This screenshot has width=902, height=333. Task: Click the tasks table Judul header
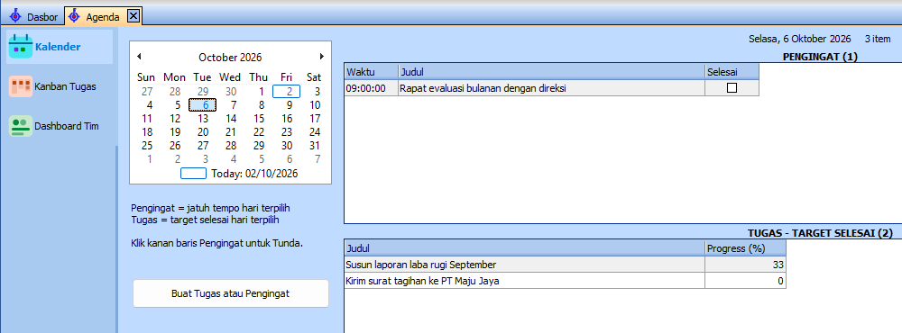(x=525, y=248)
